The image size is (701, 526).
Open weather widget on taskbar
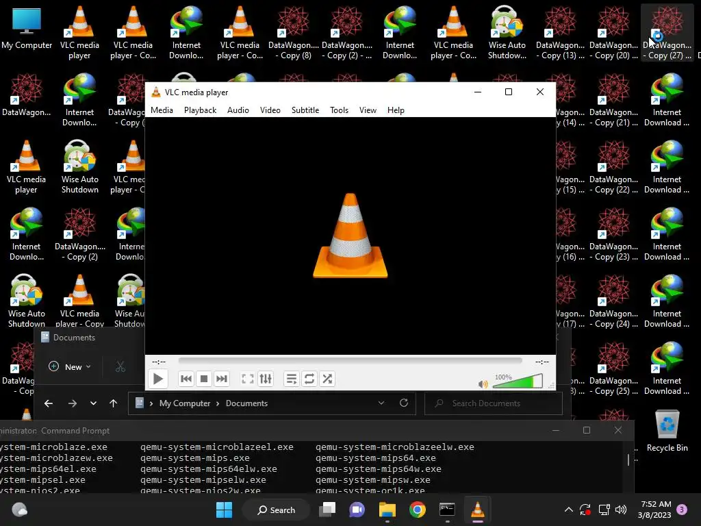(x=19, y=510)
